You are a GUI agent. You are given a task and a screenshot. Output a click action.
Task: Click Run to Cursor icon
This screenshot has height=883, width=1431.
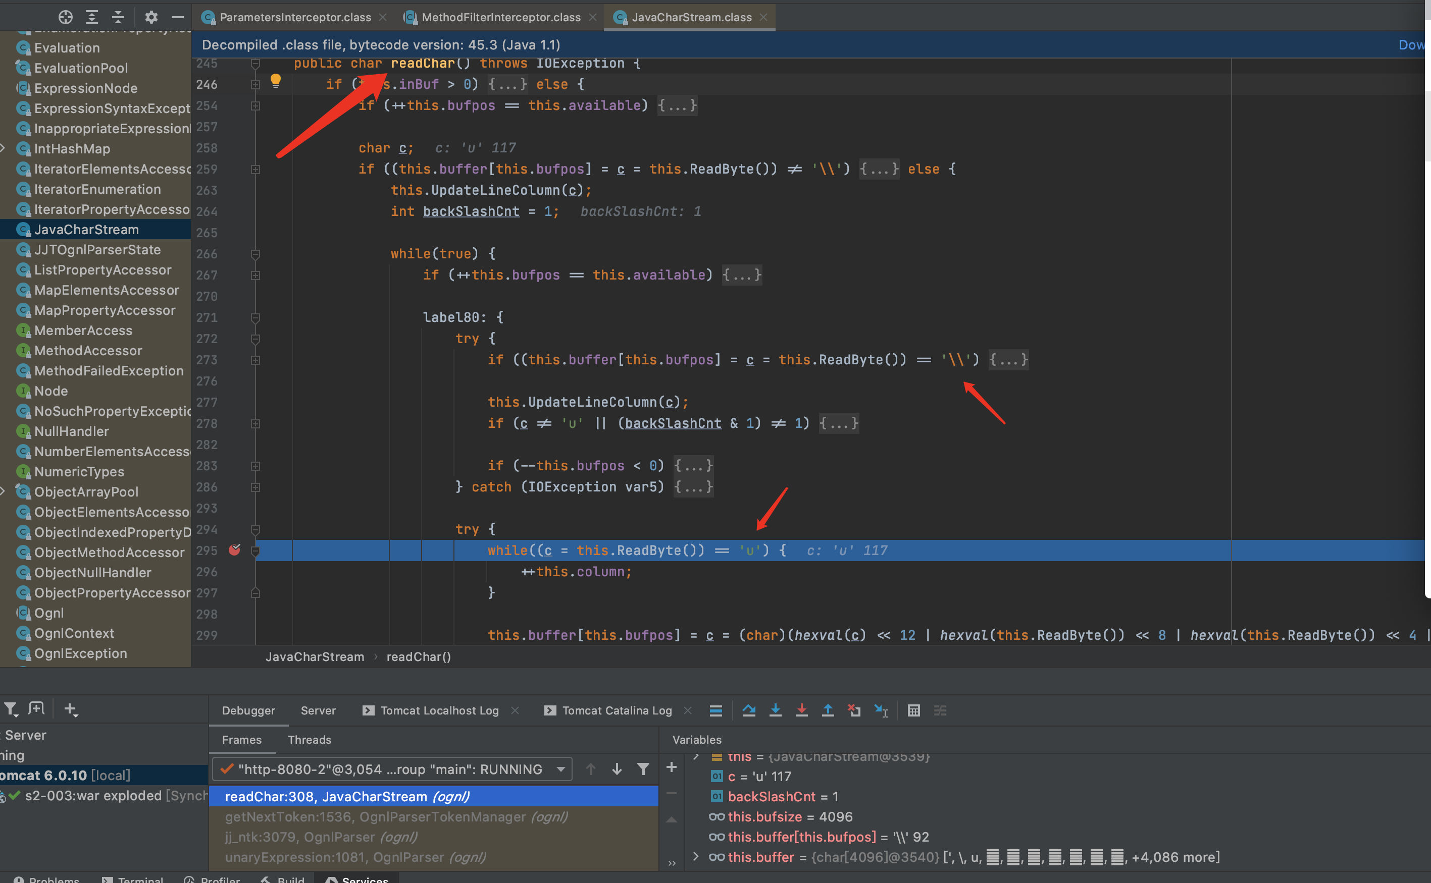click(x=881, y=710)
